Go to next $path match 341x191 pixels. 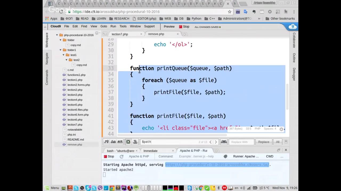[216, 142]
